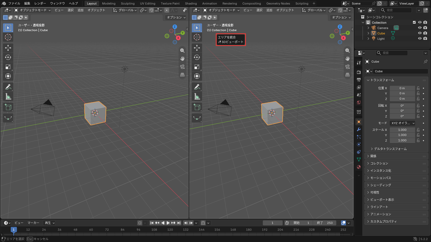Image resolution: width=431 pixels, height=242 pixels.
Task: Select the Move tool in left viewport
Action: coord(8,48)
